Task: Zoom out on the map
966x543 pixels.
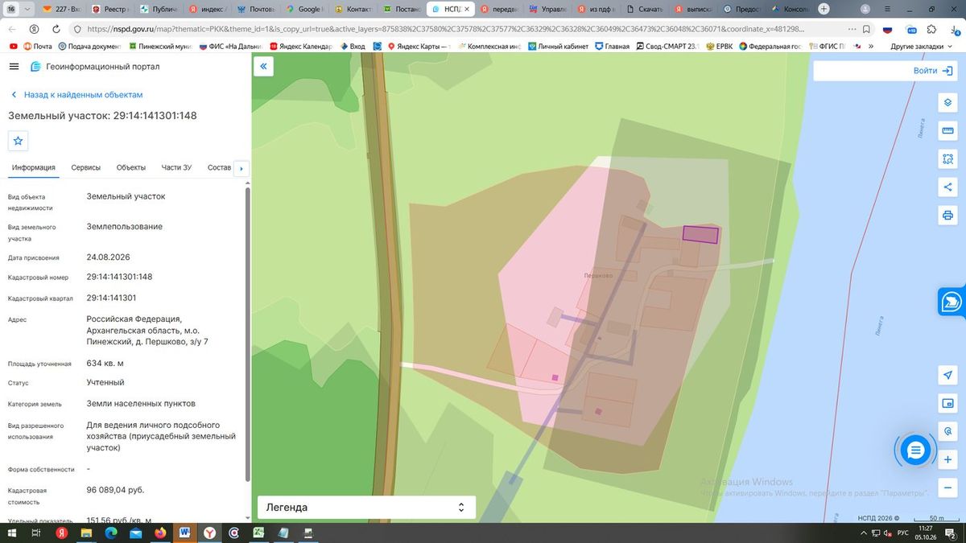Action: 947,488
